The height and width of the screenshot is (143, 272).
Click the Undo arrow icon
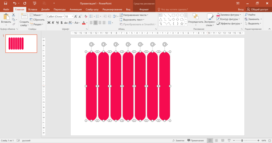(15, 3)
